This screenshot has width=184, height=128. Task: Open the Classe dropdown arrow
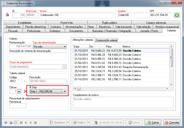point(19,91)
